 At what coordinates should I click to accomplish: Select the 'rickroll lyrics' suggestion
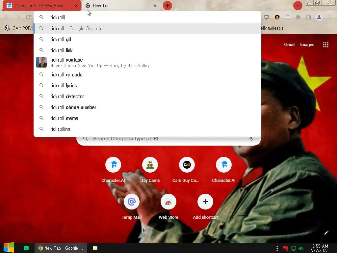click(x=147, y=85)
